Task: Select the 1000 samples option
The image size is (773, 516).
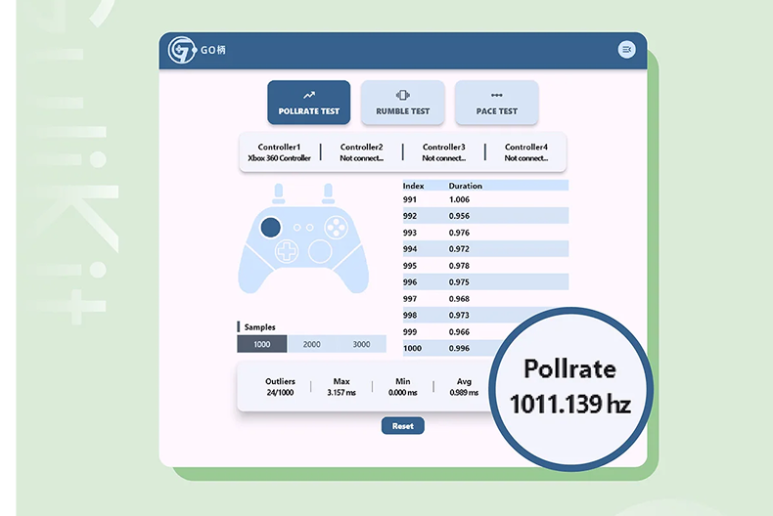Action: [262, 344]
